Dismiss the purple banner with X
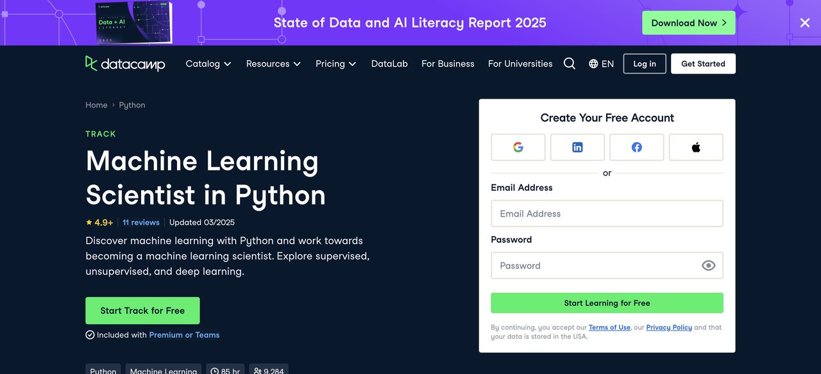 (x=804, y=23)
